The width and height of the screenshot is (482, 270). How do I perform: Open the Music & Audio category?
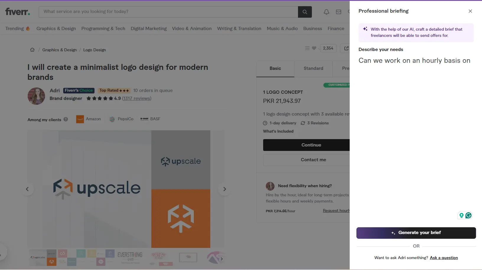[x=282, y=29]
